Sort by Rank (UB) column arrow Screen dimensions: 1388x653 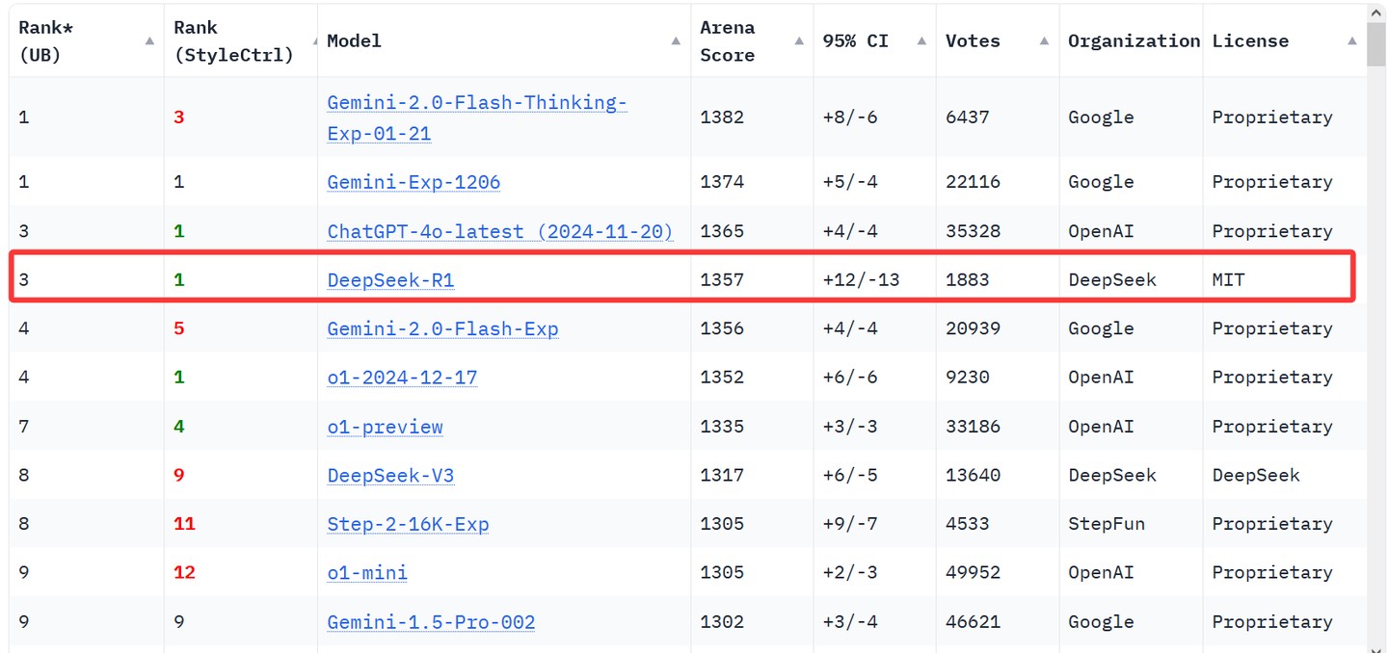tap(149, 41)
